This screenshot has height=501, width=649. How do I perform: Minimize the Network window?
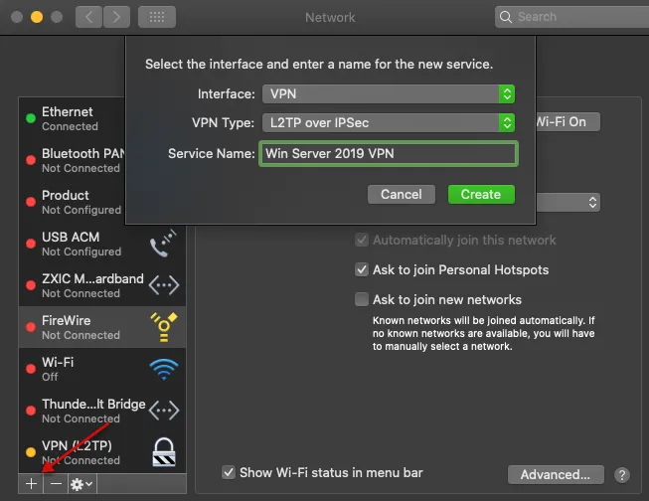click(37, 17)
